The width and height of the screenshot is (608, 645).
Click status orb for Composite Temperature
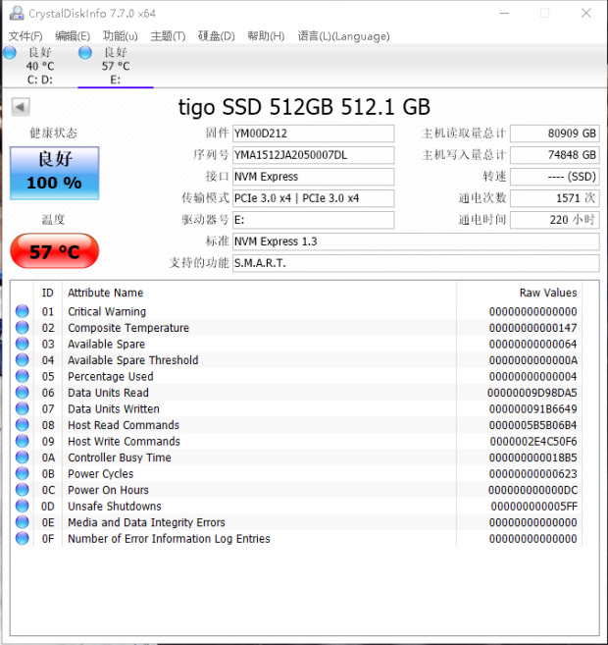(x=23, y=328)
